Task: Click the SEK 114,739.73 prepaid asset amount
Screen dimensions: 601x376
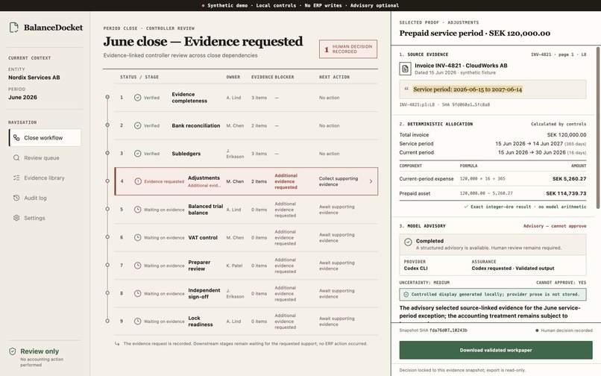Action: click(566, 193)
